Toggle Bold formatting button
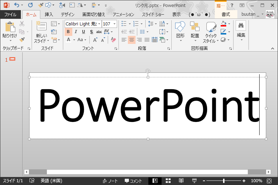The width and height of the screenshot is (278, 185). tap(68, 32)
